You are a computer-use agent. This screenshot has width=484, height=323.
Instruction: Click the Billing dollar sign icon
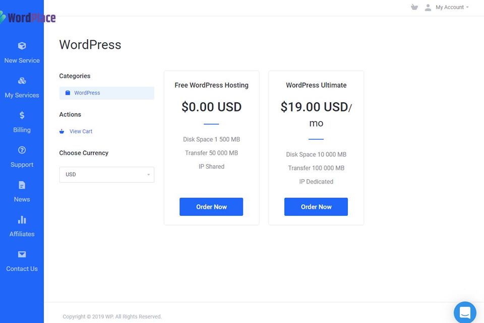(22, 115)
